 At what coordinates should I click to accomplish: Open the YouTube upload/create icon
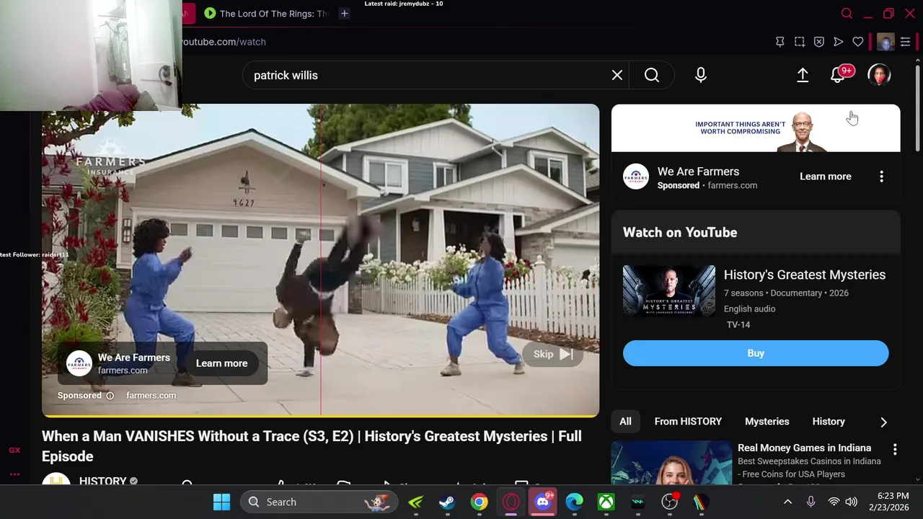pyautogui.click(x=803, y=75)
